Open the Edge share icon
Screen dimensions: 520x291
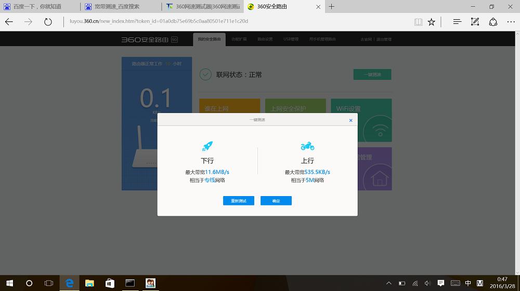(493, 22)
